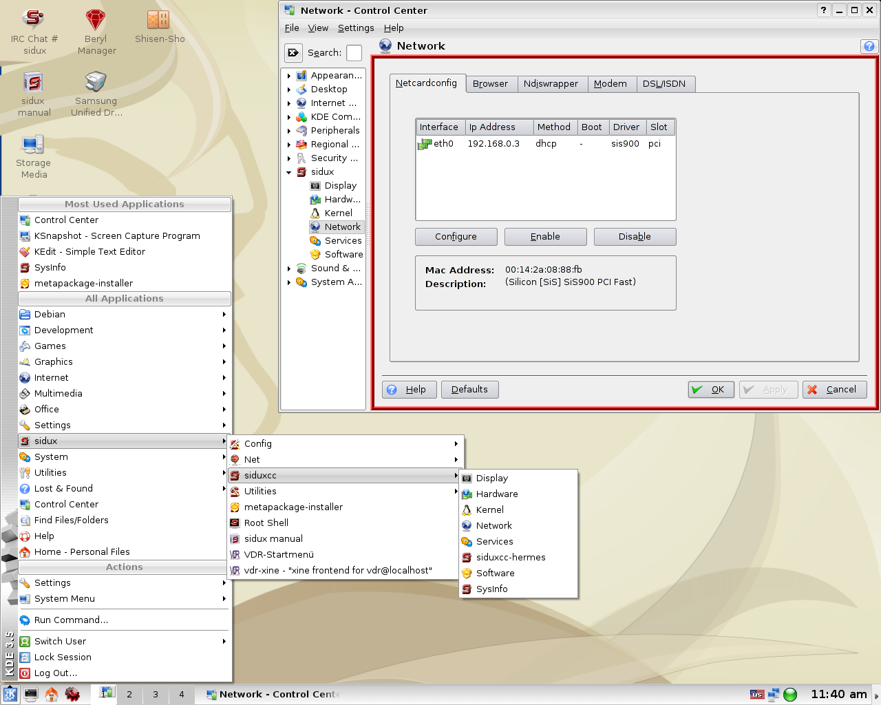Expand the Regional tree category
Image resolution: width=881 pixels, height=705 pixels.
click(x=289, y=145)
